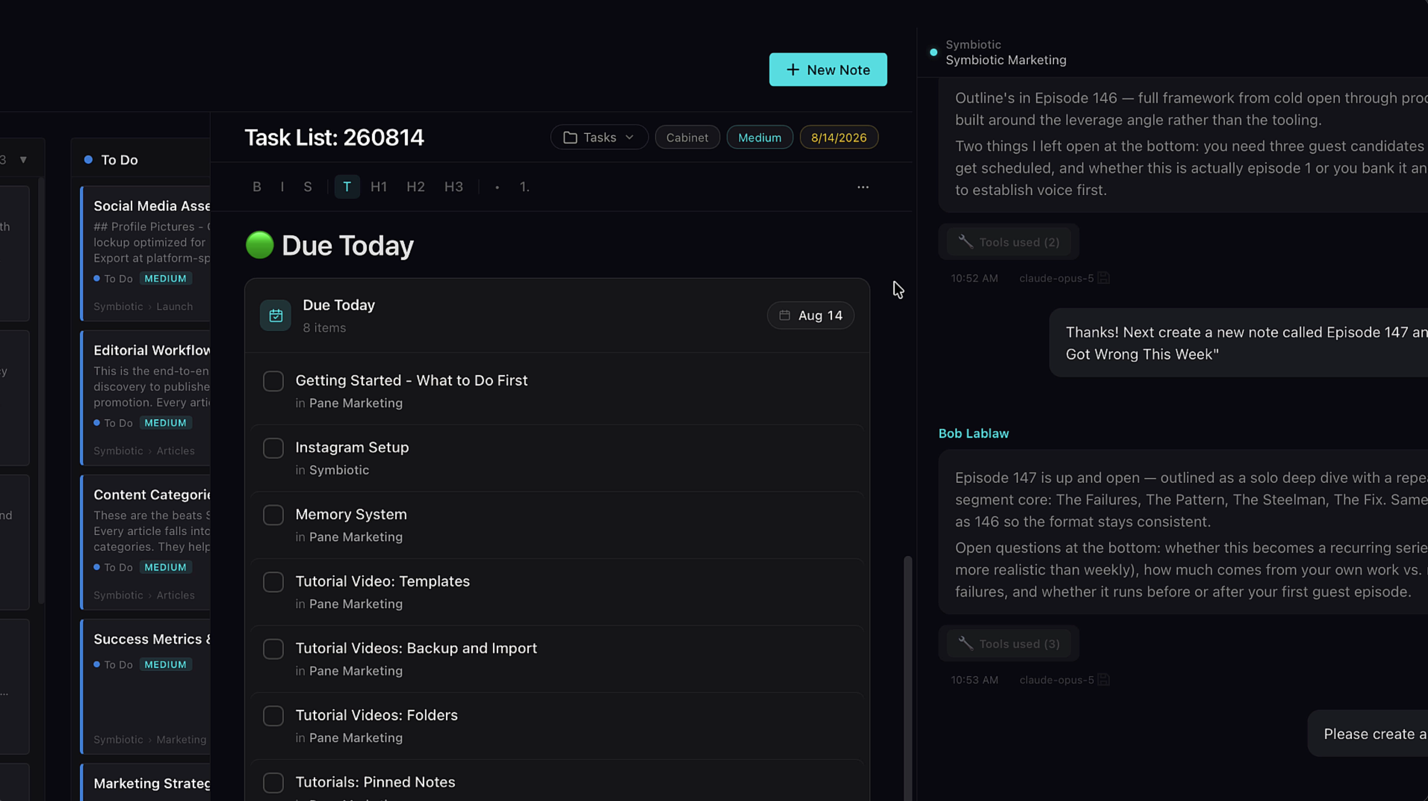Screen dimensions: 1428x801
Task: Click the save icon beside 10:52 AM claude-opus-5
Action: coord(1103,278)
